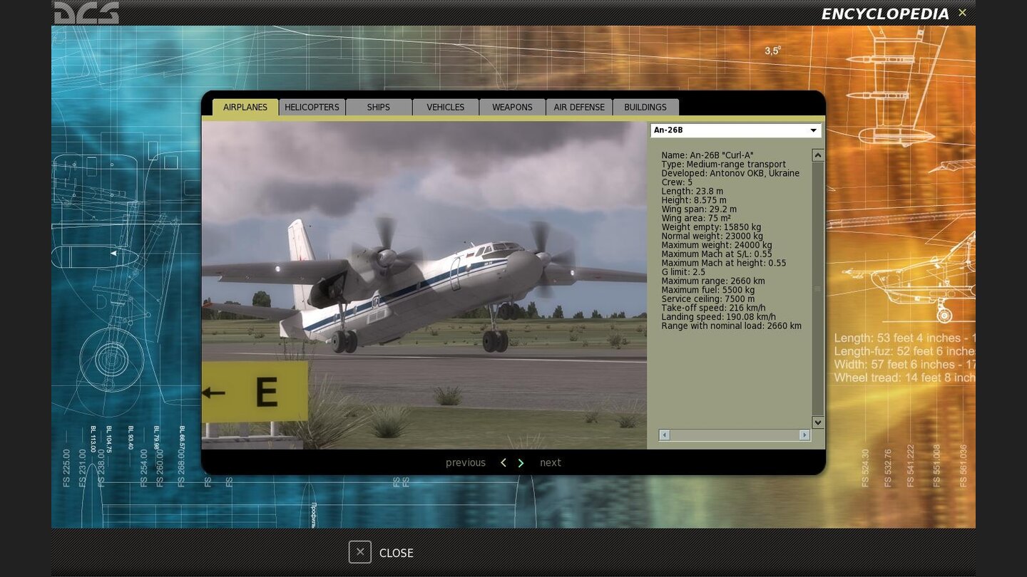Click the DCS logo
Viewport: 1027px width, 577px height.
coord(86,13)
